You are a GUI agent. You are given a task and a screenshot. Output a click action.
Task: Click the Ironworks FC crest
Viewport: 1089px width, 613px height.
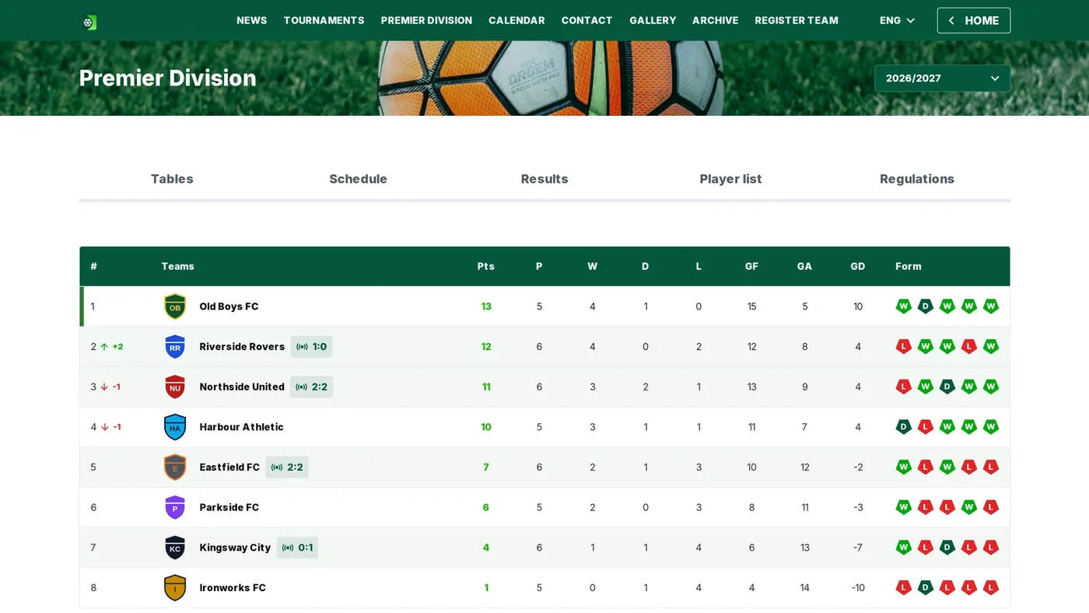click(175, 588)
